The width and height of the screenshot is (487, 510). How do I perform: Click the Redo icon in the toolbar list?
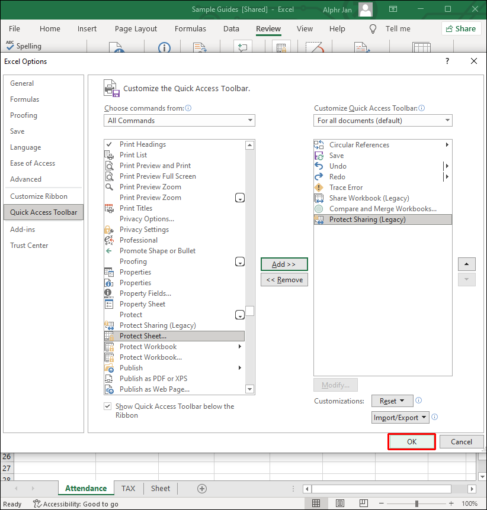(x=319, y=177)
